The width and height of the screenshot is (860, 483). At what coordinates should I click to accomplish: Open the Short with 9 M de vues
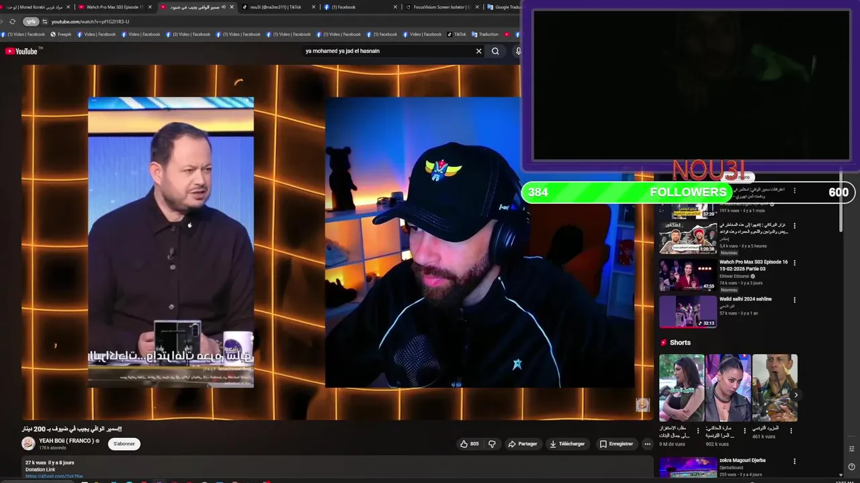[x=681, y=388]
